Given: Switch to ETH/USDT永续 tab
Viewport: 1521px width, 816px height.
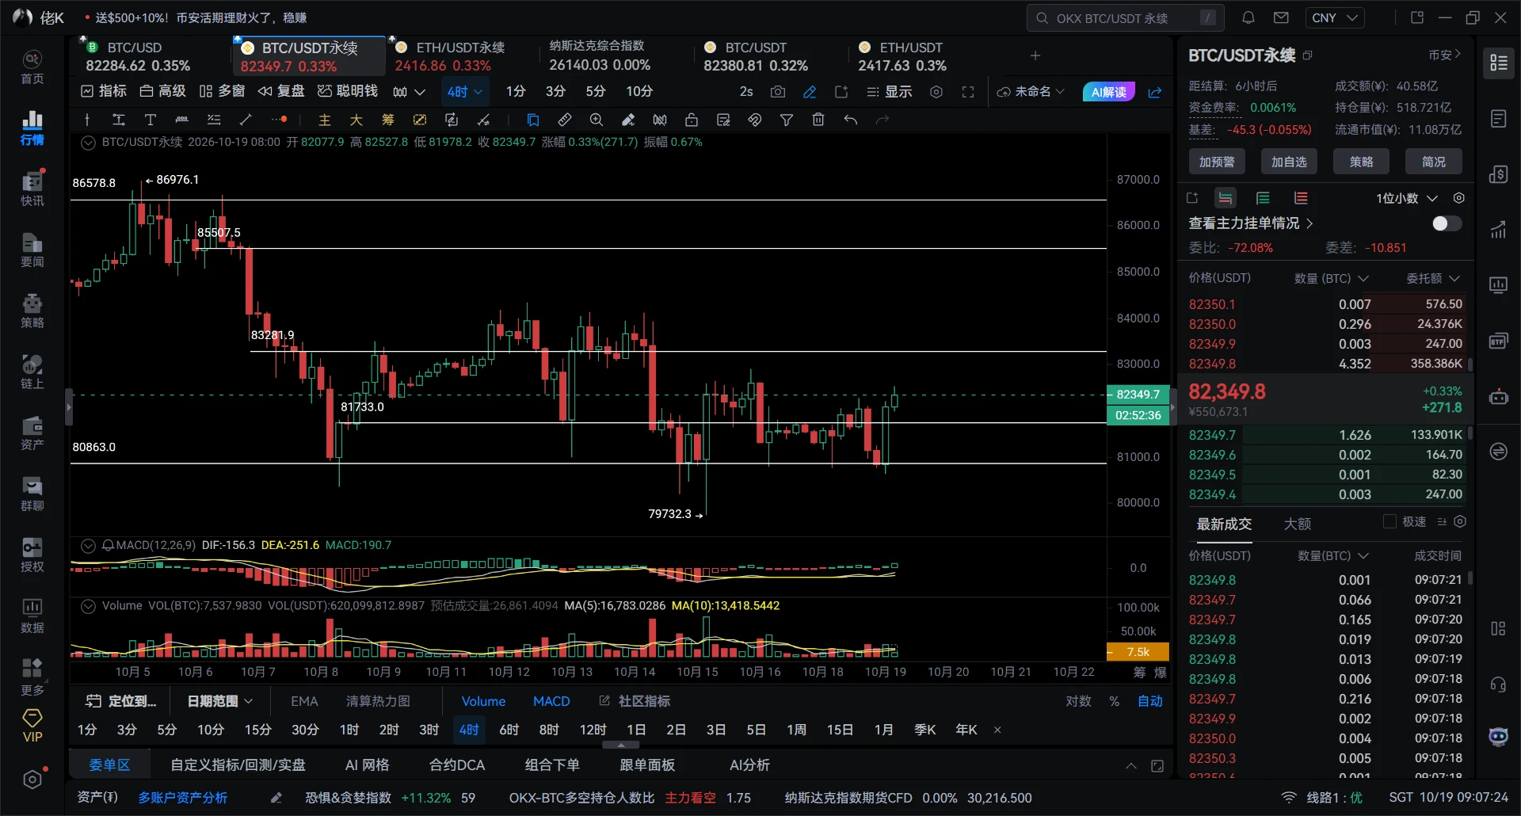Looking at the screenshot, I should point(462,56).
